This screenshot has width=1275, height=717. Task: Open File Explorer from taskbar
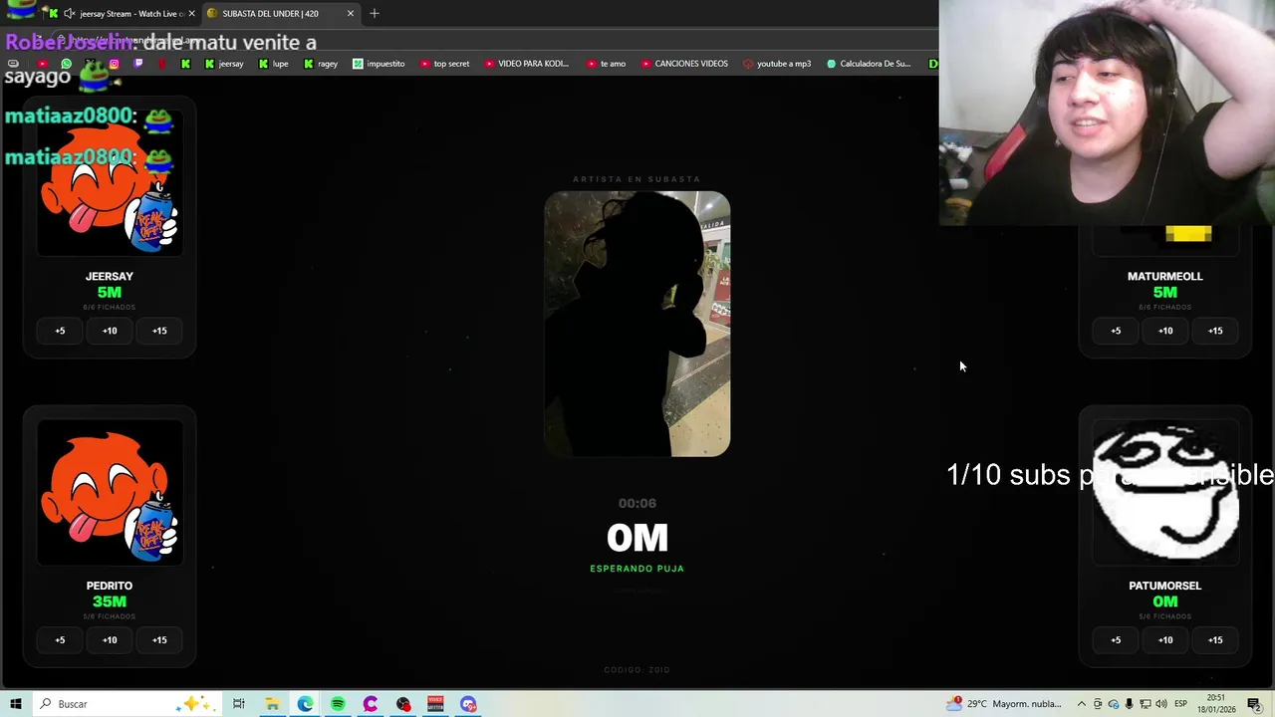click(x=272, y=704)
